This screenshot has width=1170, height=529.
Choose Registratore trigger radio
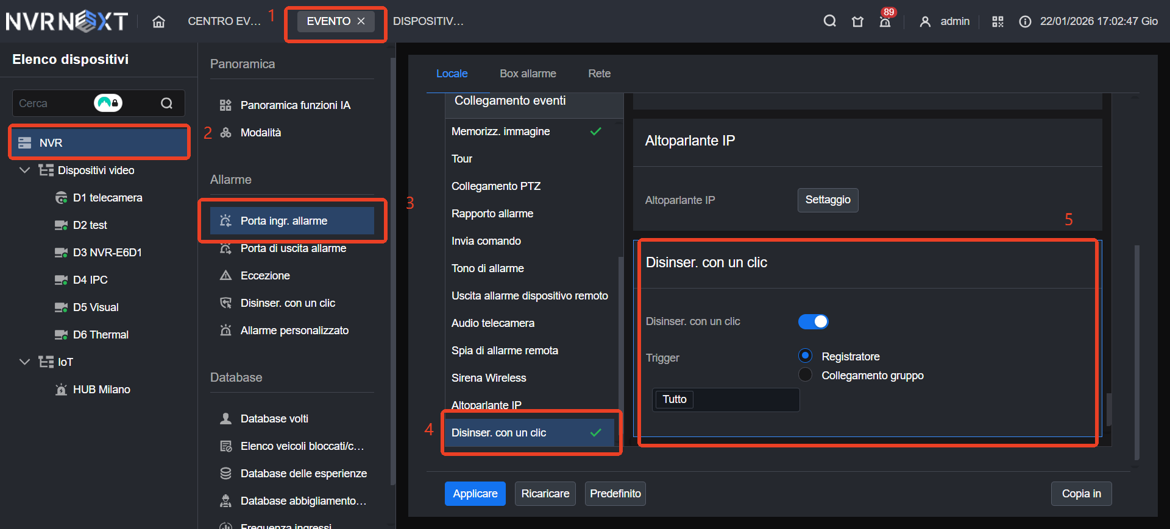[805, 356]
